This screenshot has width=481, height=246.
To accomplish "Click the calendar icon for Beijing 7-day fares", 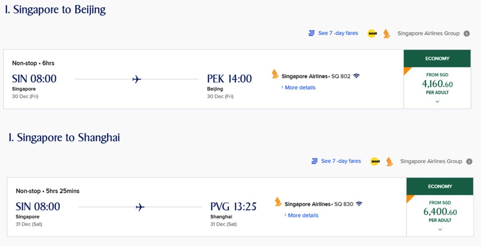I will tap(311, 33).
